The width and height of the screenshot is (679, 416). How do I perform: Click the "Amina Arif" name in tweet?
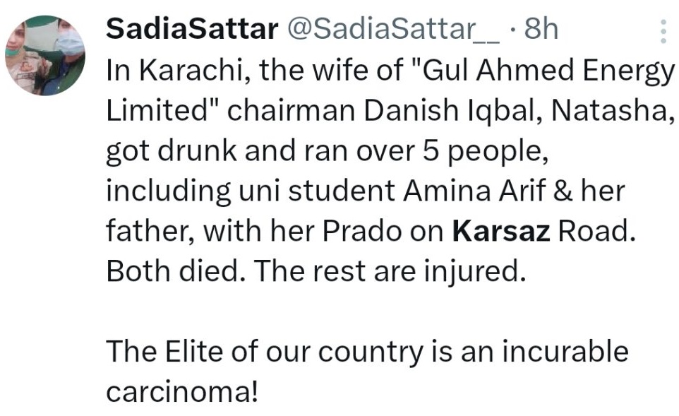coord(474,191)
